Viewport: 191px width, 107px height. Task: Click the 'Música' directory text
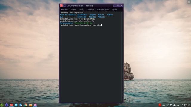point(101,15)
